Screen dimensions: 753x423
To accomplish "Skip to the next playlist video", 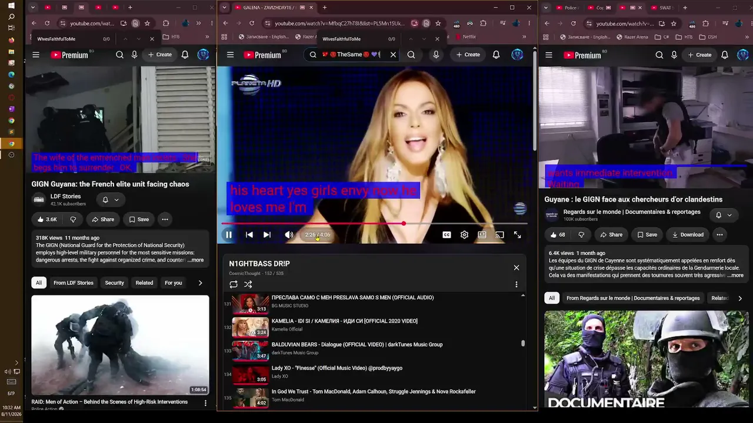I will point(267,235).
